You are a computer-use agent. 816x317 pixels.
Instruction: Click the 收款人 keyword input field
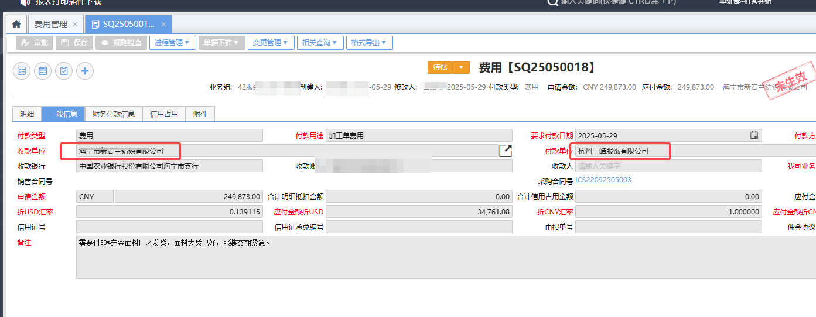click(x=668, y=166)
